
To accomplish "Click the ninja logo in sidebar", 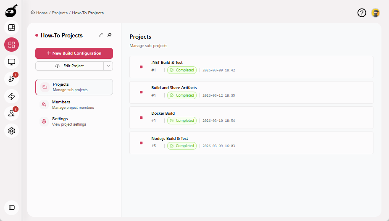I will pyautogui.click(x=11, y=11).
